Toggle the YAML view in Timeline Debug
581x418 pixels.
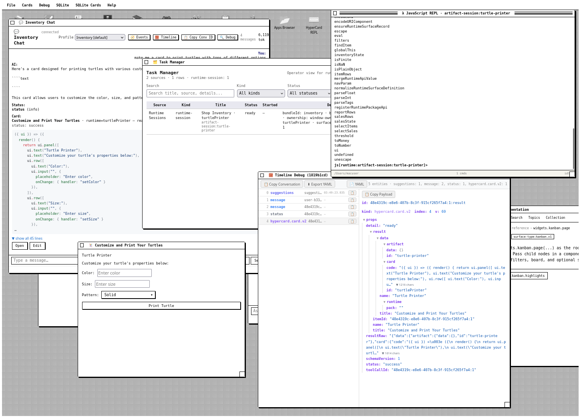[x=356, y=184]
